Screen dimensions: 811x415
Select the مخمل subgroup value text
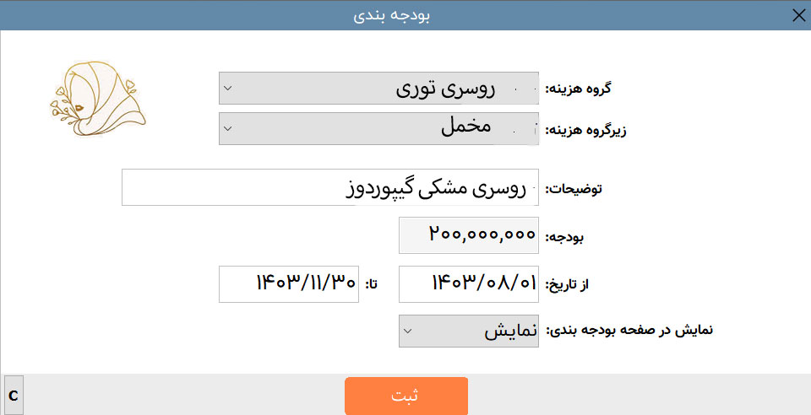pyautogui.click(x=466, y=127)
